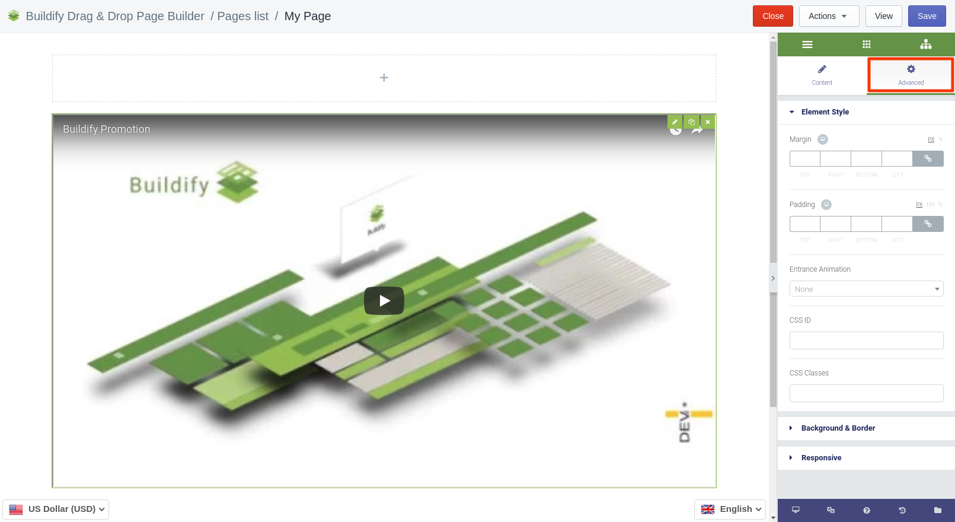Save the page with Save button

(x=927, y=16)
